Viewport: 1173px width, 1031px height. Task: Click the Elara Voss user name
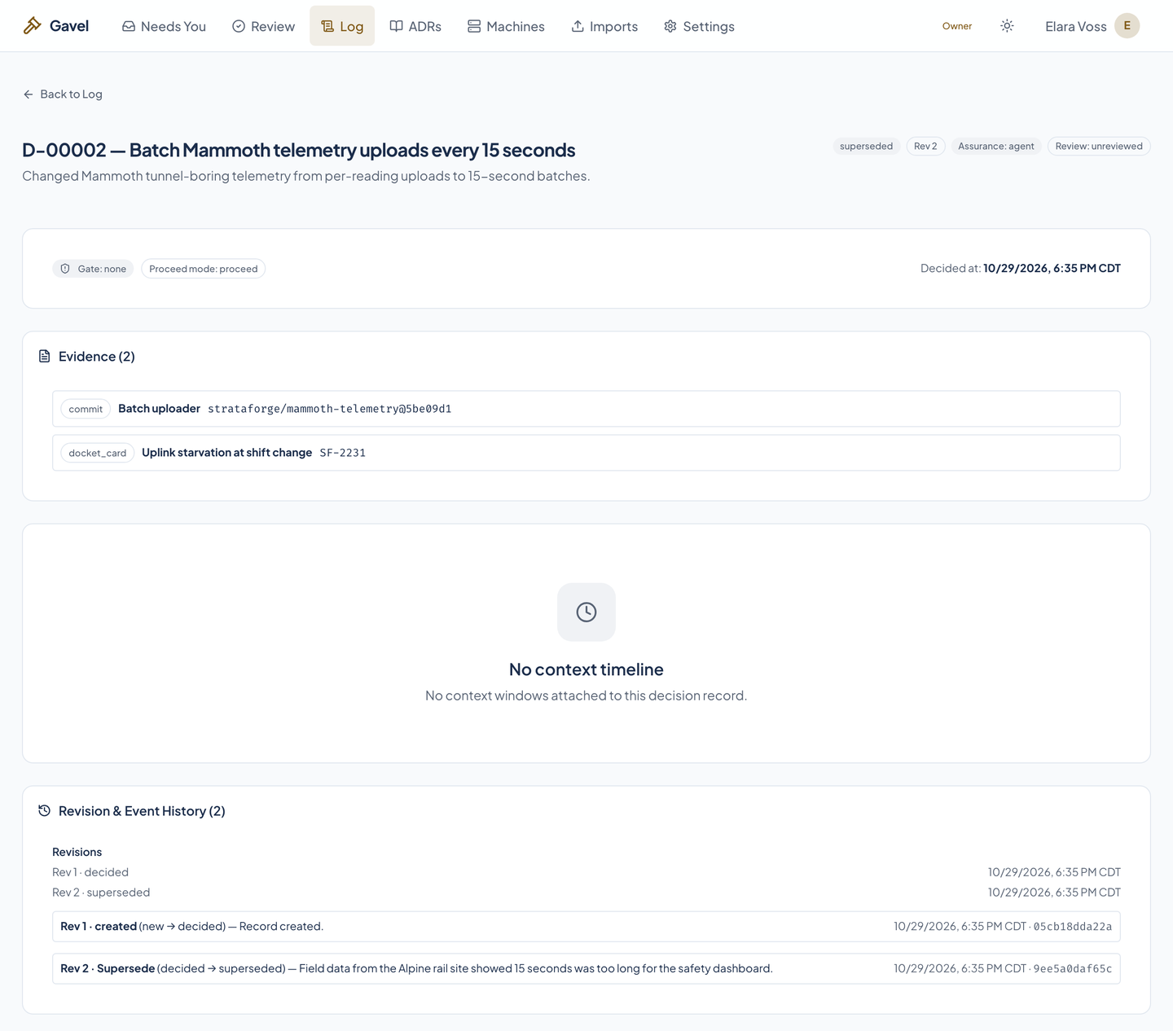[1075, 26]
